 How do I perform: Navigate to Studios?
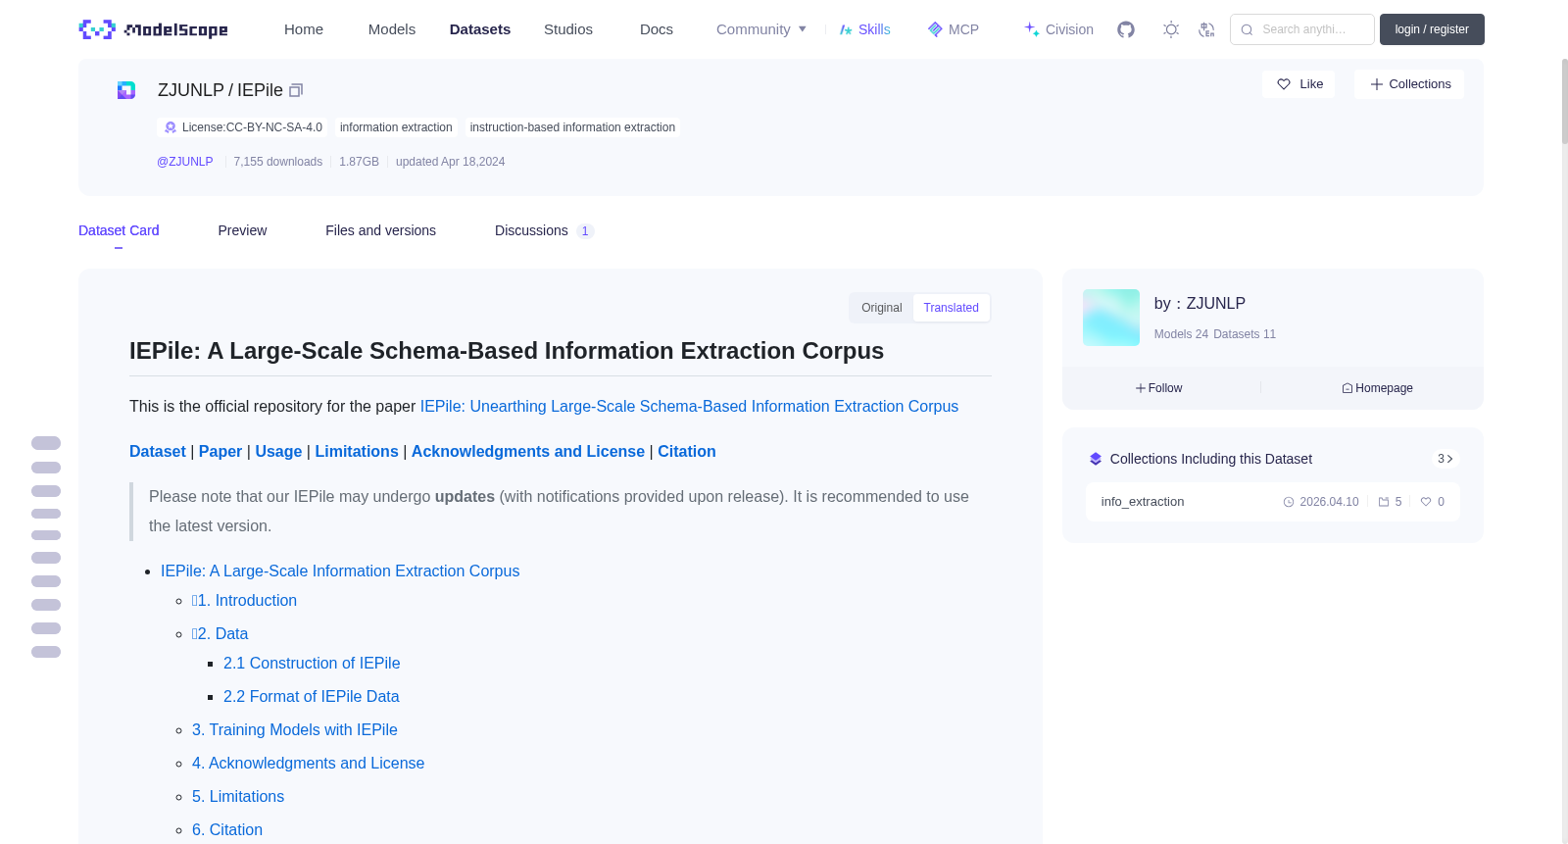pos(568,29)
